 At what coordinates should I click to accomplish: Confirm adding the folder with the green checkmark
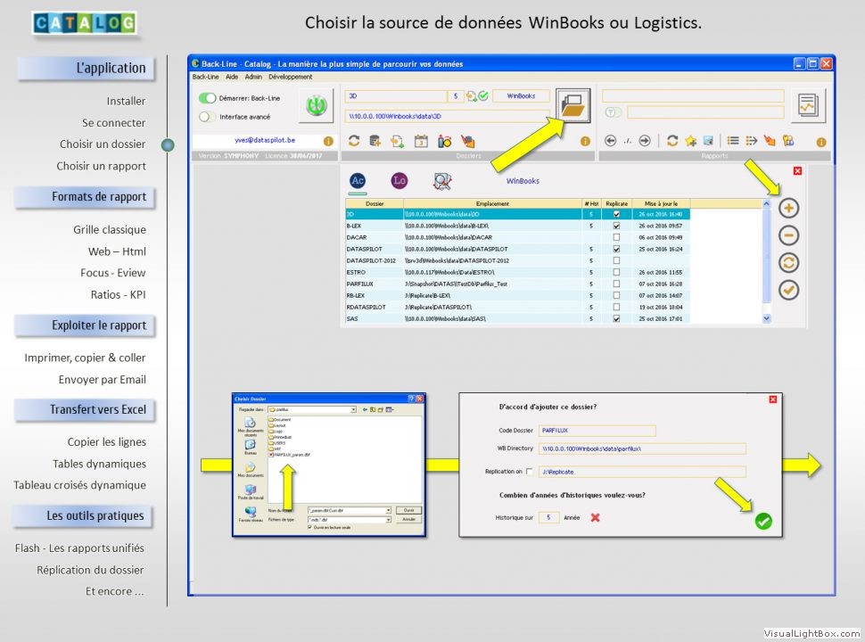click(763, 521)
